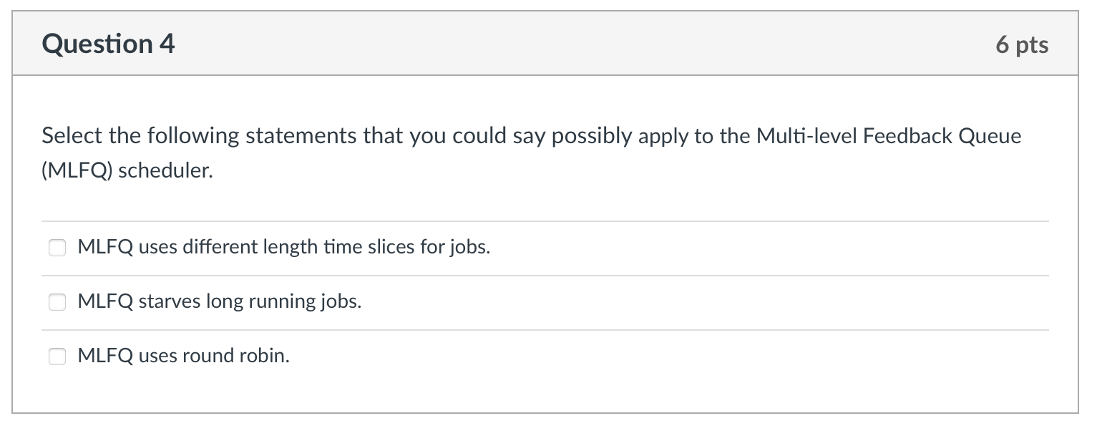Check the 'MLFQ starves long running jobs' option
Viewport: 1102px width, 431px height.
point(57,301)
